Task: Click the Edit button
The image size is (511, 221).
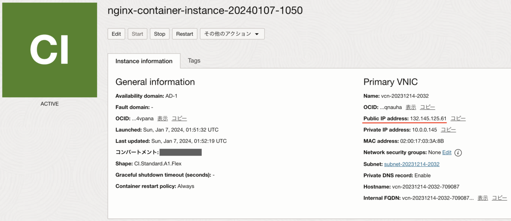Action: (116, 34)
